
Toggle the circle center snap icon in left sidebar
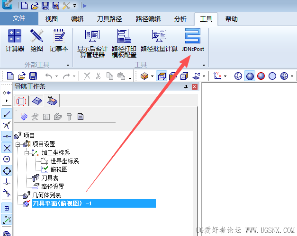click(x=7, y=159)
